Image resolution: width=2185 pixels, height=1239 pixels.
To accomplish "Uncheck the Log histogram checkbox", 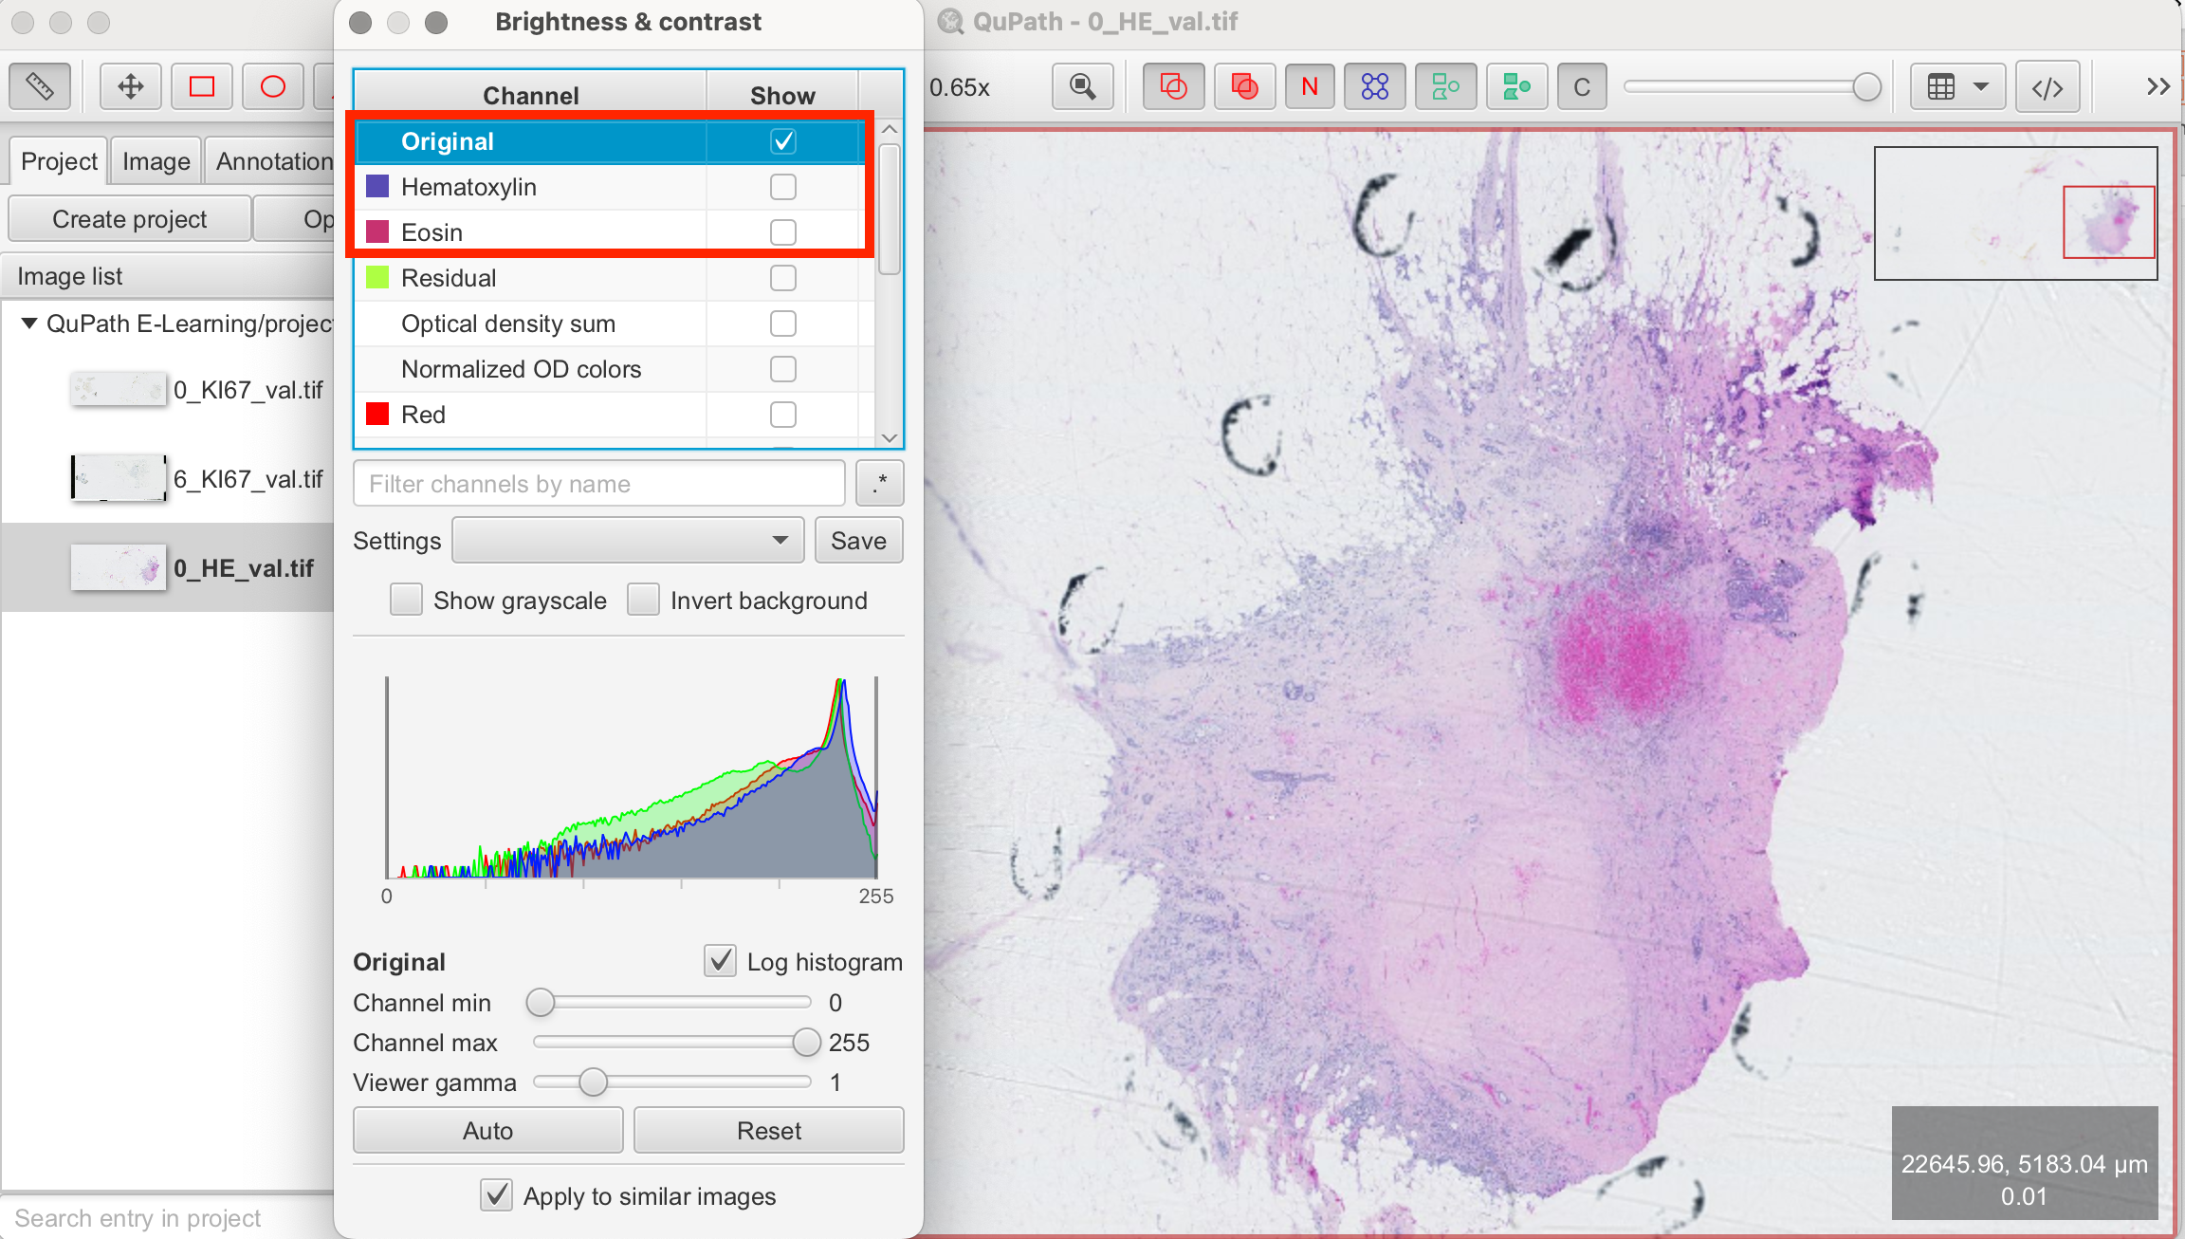I will pyautogui.click(x=721, y=961).
